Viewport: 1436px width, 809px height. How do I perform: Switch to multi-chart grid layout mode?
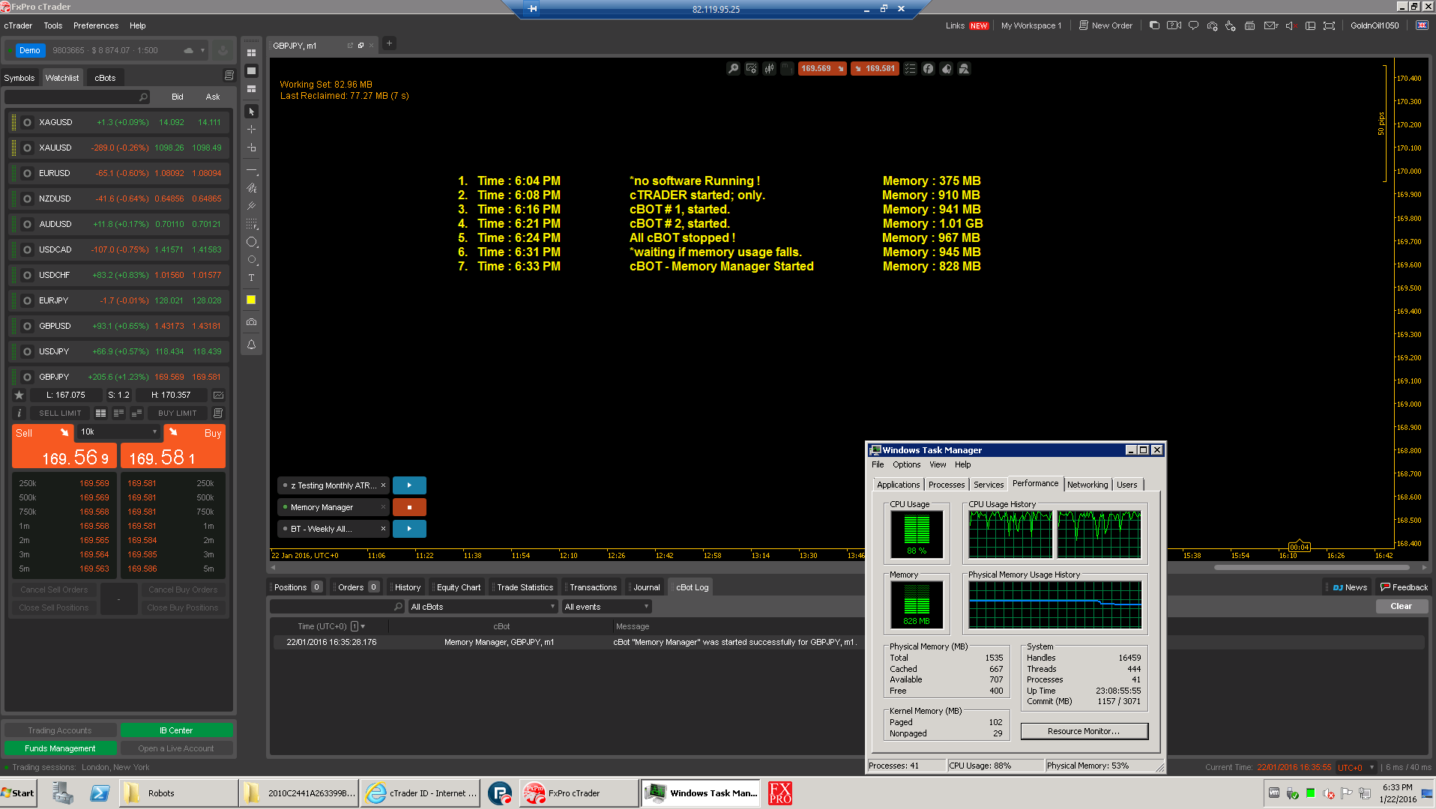(x=252, y=53)
